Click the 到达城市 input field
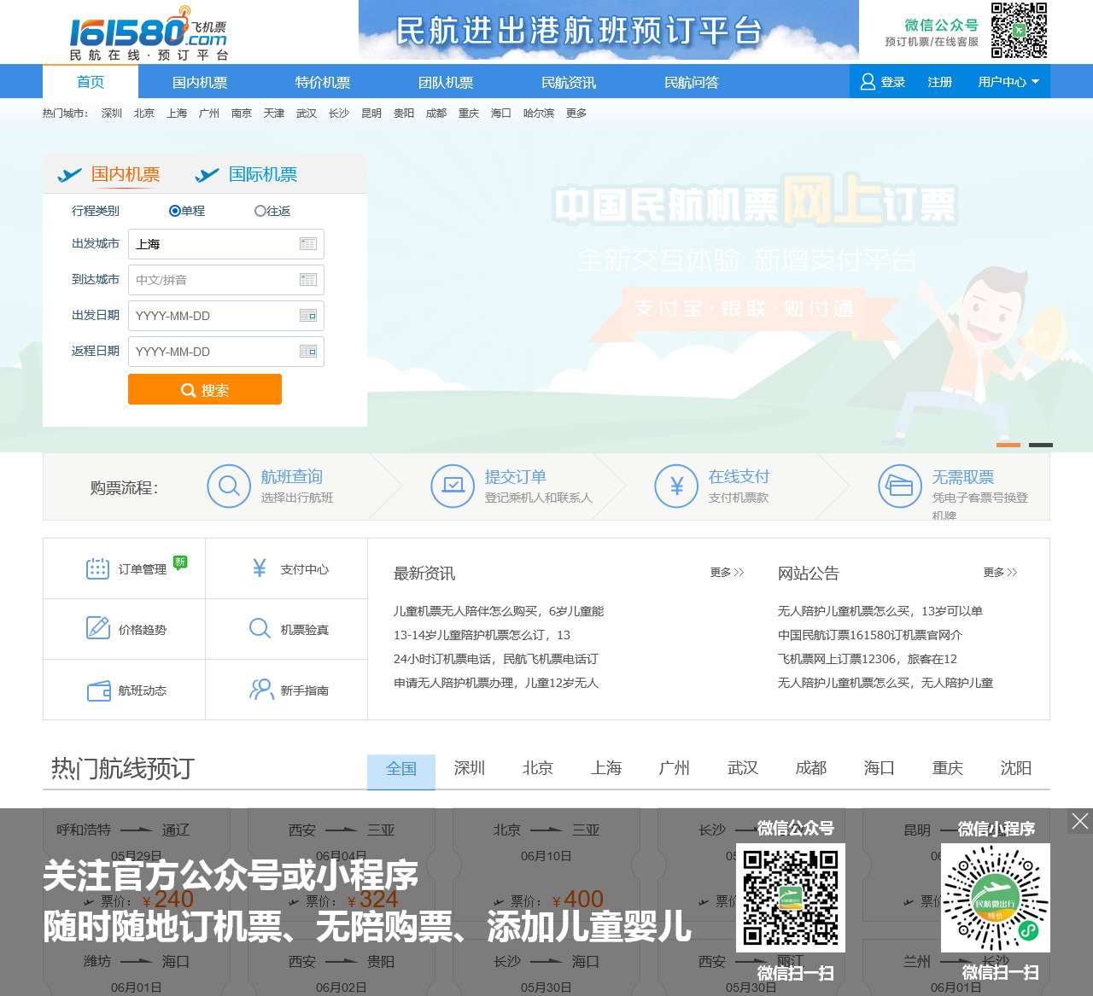 pos(213,280)
